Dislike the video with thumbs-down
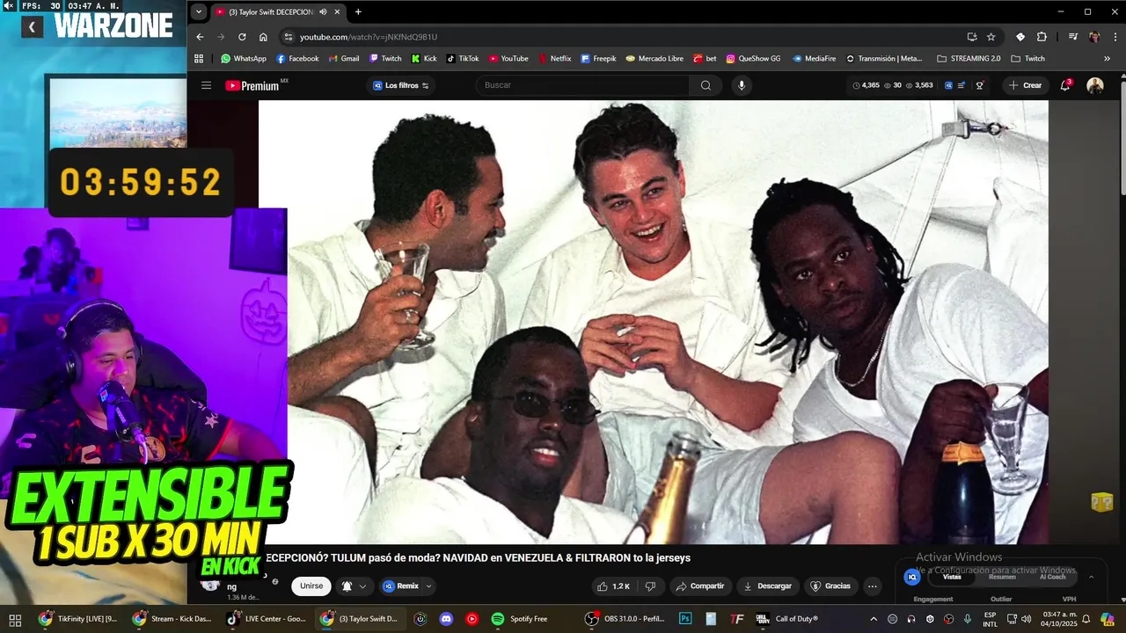Screen dimensions: 1126x633 650,586
